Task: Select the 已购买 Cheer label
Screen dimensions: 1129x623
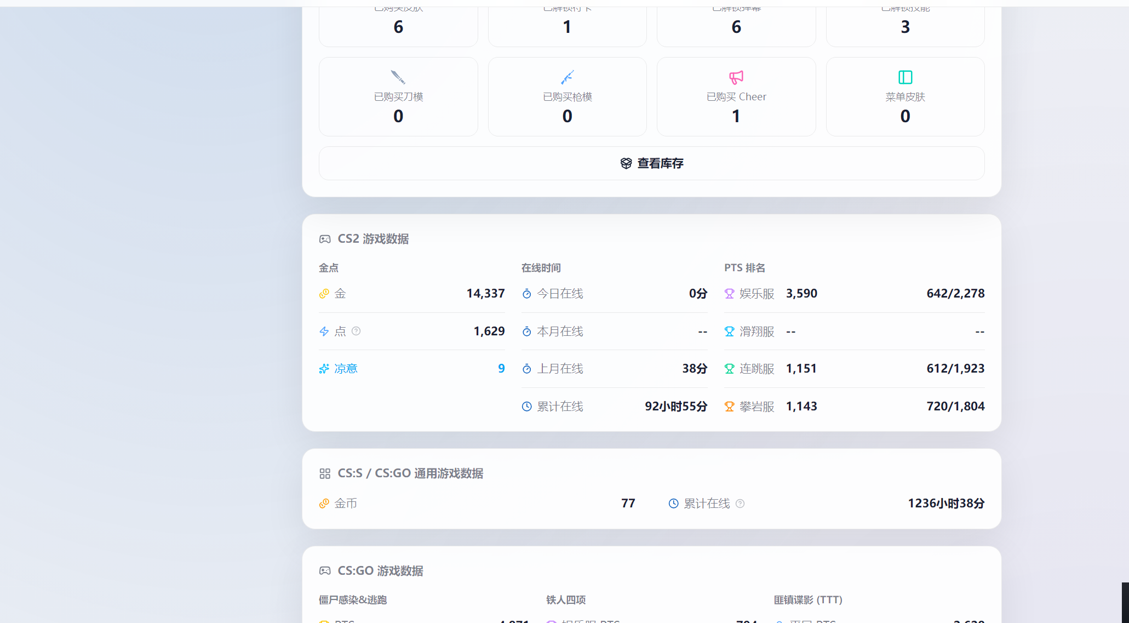Action: [736, 97]
